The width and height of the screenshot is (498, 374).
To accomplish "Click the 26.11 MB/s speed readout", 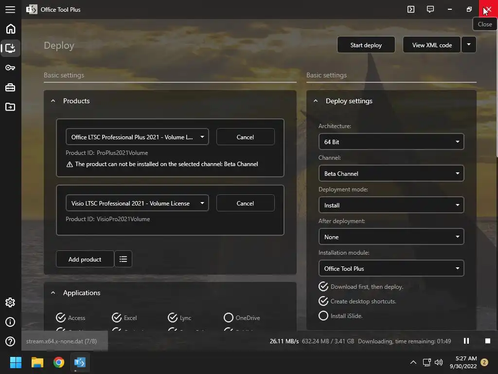I will (284, 341).
